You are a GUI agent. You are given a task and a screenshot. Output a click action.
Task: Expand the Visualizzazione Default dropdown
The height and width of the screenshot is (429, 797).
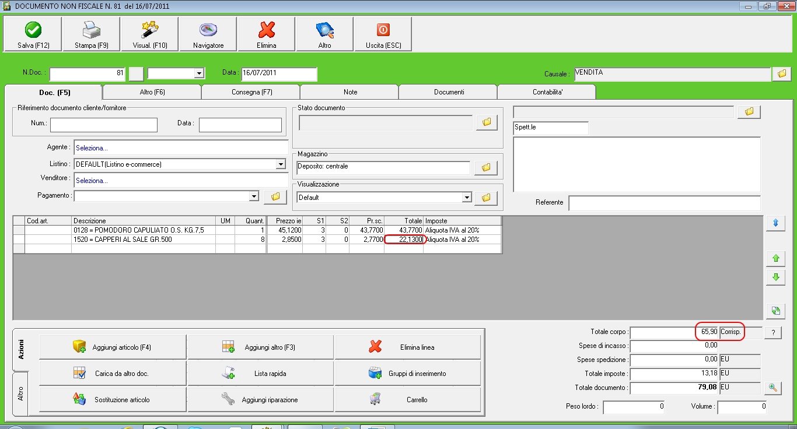click(466, 198)
